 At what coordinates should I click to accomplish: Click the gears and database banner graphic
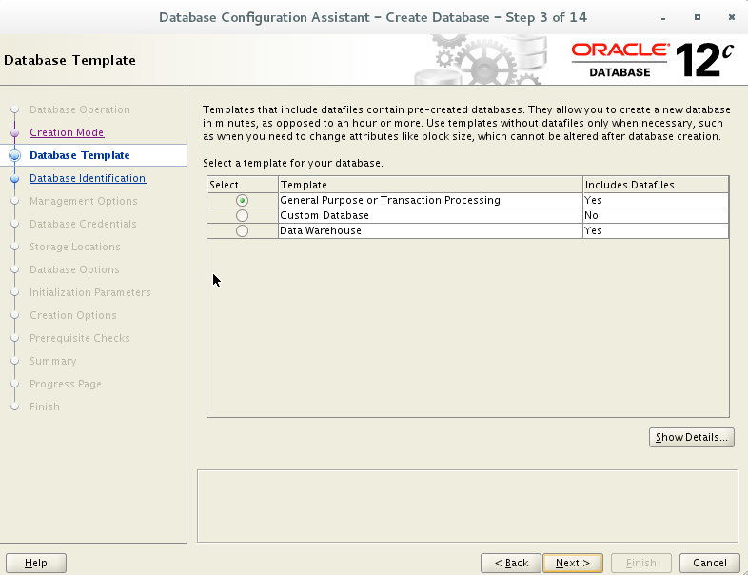pos(481,60)
